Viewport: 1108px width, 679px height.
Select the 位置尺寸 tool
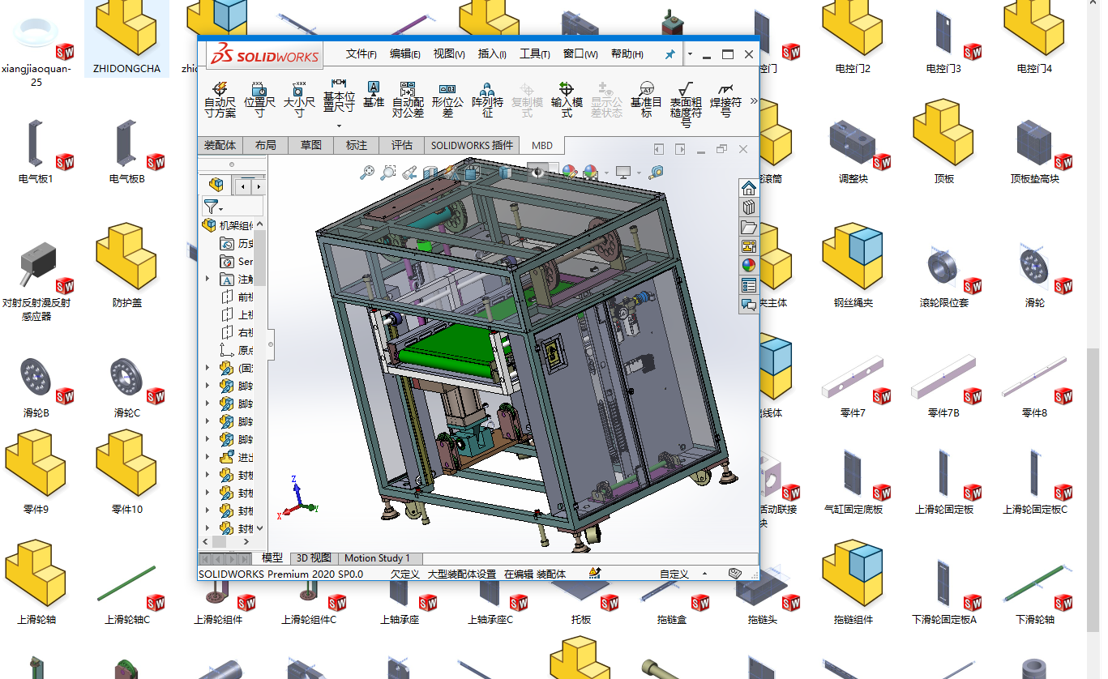coord(259,99)
